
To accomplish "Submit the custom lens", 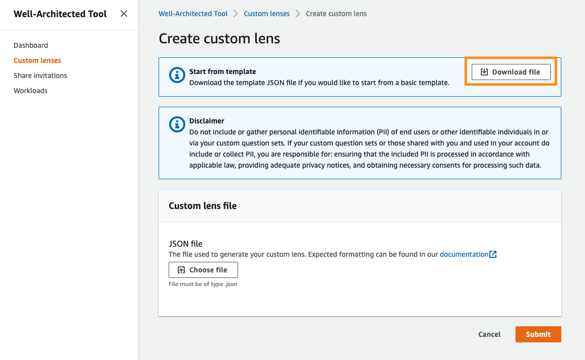I will point(538,334).
